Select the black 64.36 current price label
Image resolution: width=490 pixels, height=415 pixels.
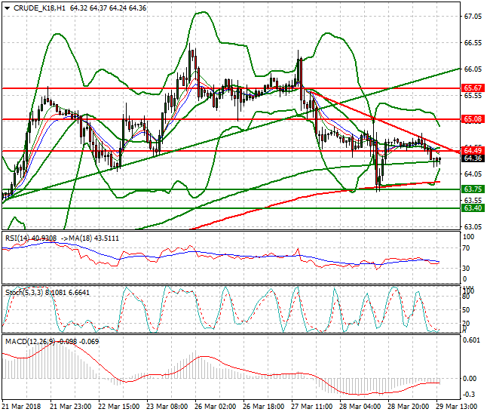coord(473,158)
